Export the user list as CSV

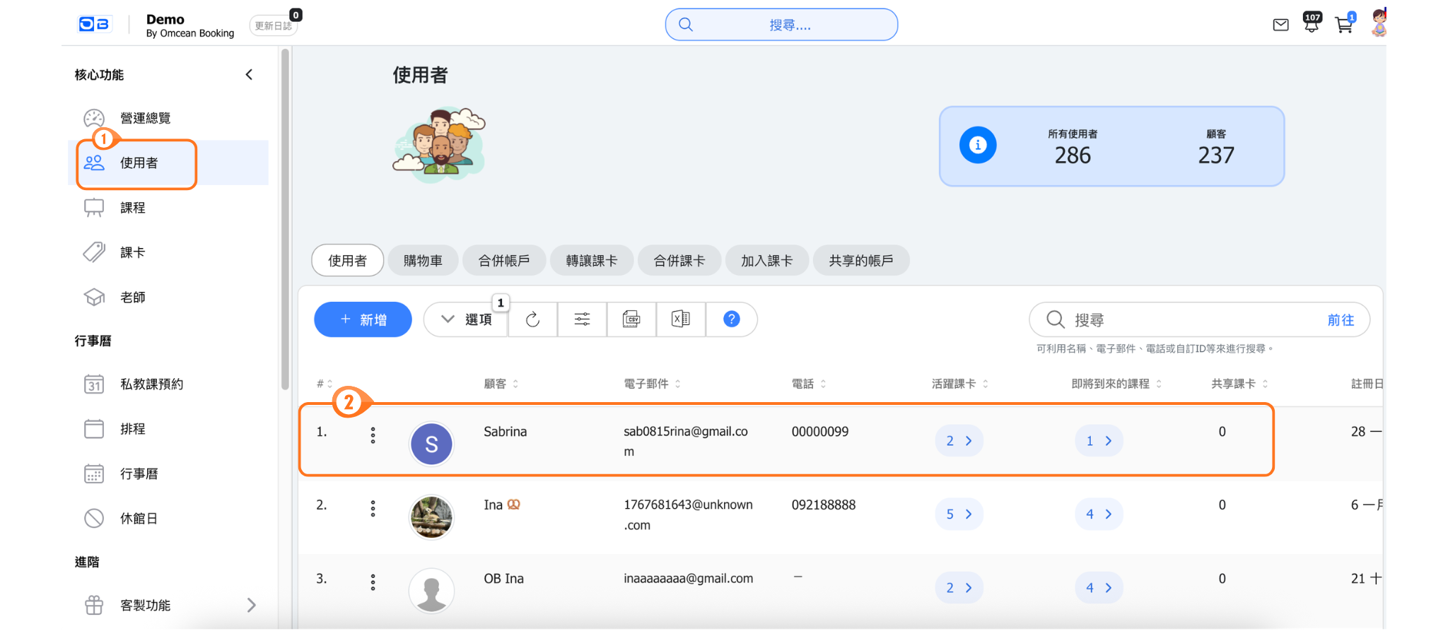631,319
